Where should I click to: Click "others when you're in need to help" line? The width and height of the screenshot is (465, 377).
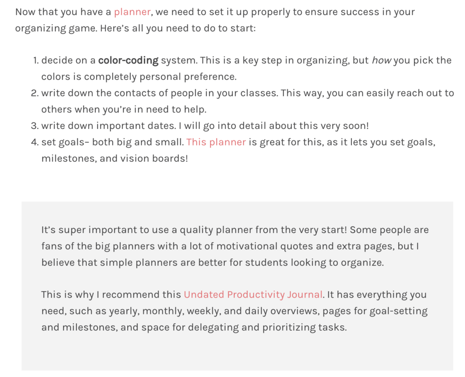tap(124, 109)
